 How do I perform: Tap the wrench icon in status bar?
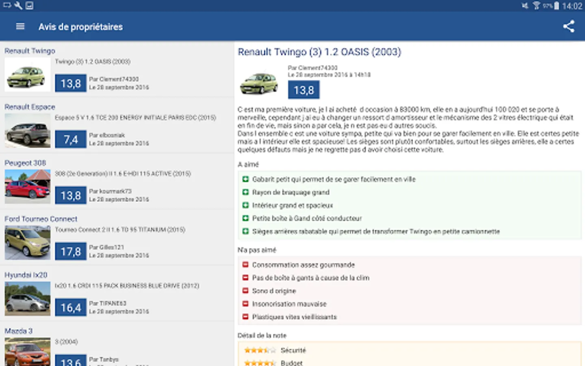click(x=18, y=5)
